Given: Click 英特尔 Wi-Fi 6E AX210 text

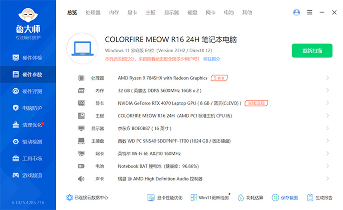Looking at the screenshot, I should pos(149,153).
